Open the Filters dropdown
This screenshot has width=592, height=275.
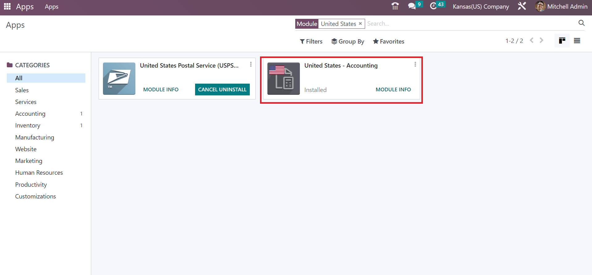311,41
